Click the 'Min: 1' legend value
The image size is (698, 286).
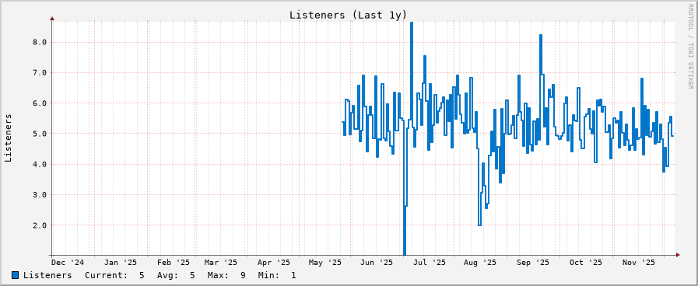point(277,275)
